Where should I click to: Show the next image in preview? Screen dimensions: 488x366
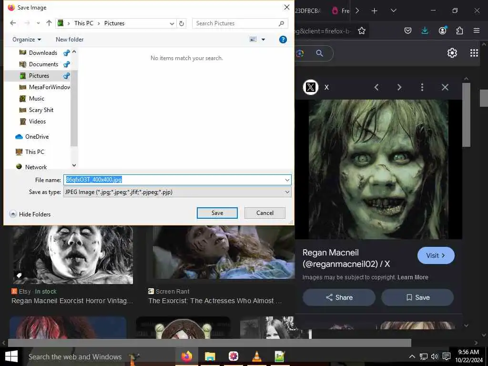coord(399,88)
